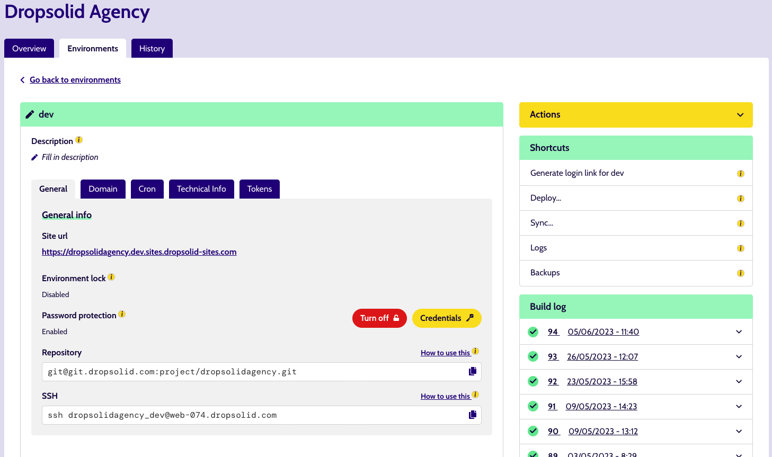Viewport: 772px width, 457px height.
Task: Switch to the Tokens tab
Action: tap(260, 189)
